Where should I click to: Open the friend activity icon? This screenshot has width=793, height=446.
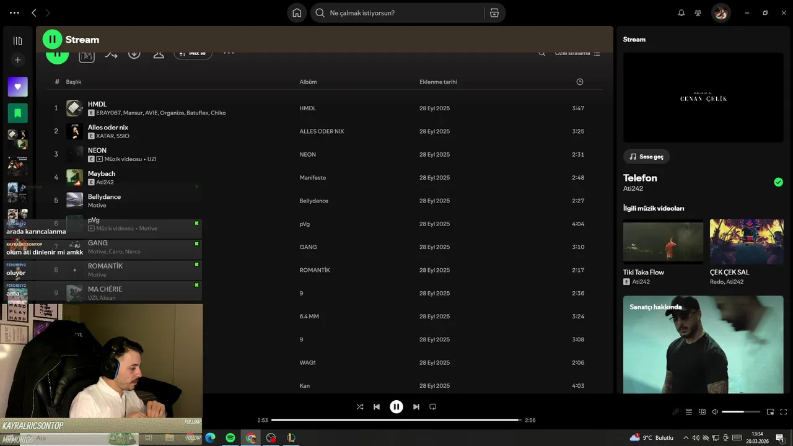[698, 12]
